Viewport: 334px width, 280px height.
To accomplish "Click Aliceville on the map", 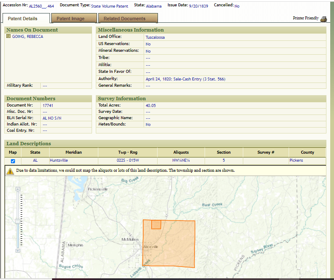I will [x=150, y=247].
